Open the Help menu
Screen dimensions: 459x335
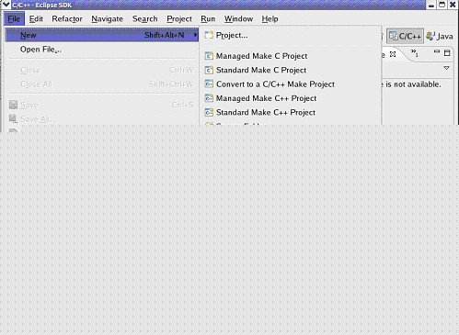pyautogui.click(x=270, y=19)
